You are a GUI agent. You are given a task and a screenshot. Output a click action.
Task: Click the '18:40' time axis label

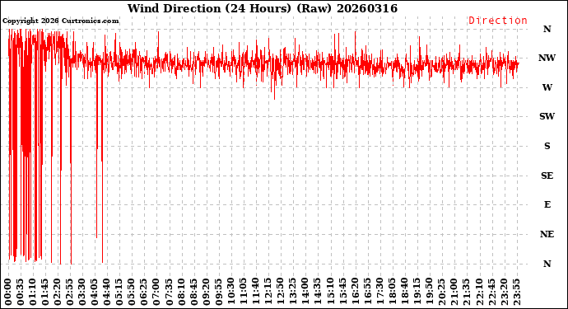(x=405, y=292)
